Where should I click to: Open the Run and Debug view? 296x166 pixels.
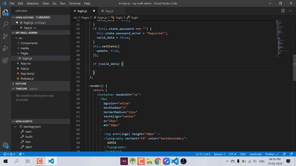5,48
